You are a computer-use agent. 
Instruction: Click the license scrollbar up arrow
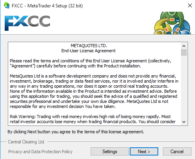(x=184, y=46)
